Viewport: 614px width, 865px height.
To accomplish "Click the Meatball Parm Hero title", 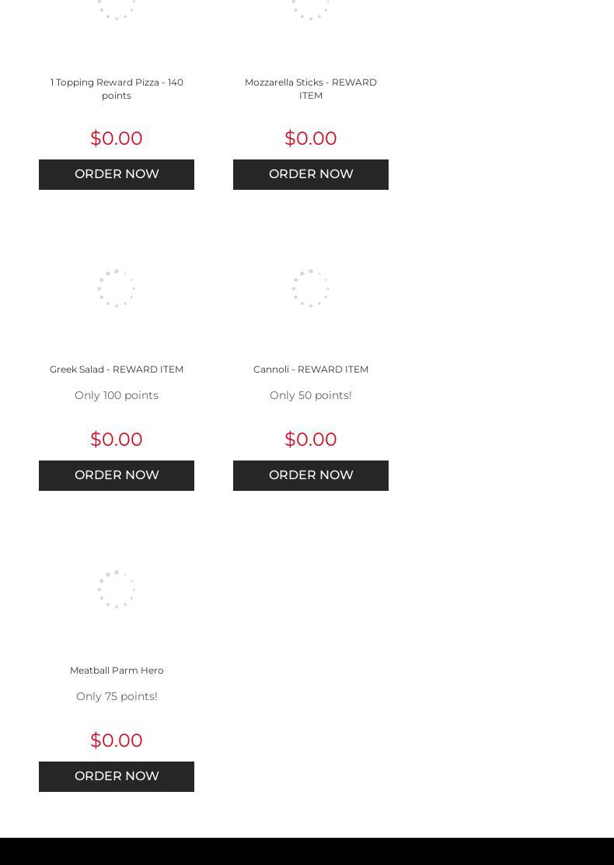I will tap(117, 671).
